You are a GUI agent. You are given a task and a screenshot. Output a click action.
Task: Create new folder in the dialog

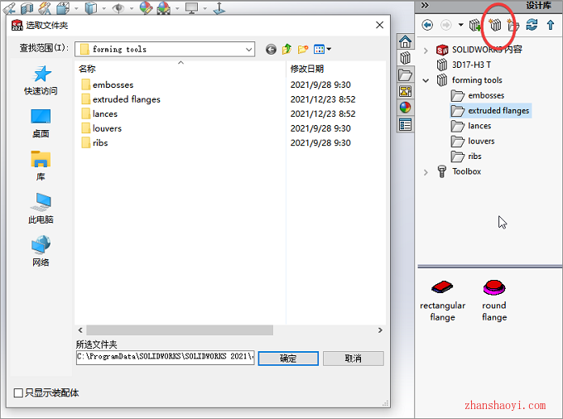[303, 49]
